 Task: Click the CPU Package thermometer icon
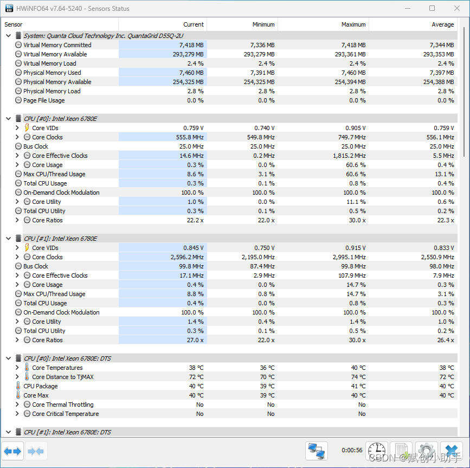tap(18, 386)
